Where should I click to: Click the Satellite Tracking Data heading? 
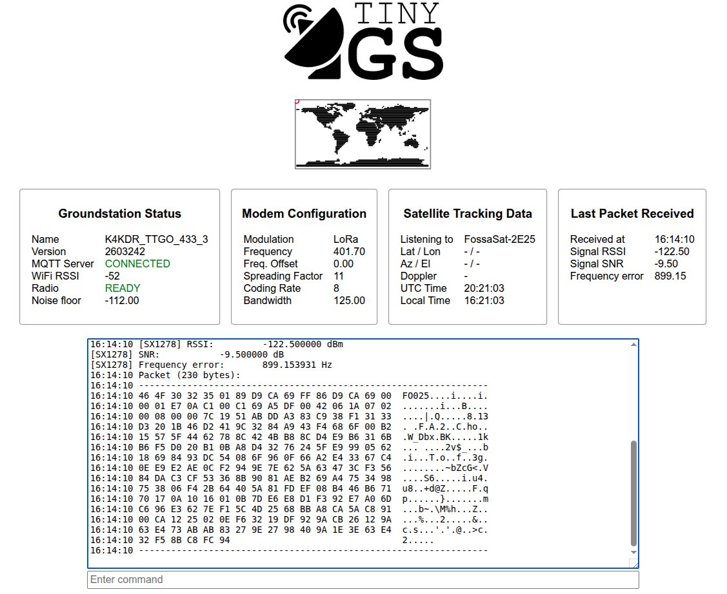[x=467, y=213]
